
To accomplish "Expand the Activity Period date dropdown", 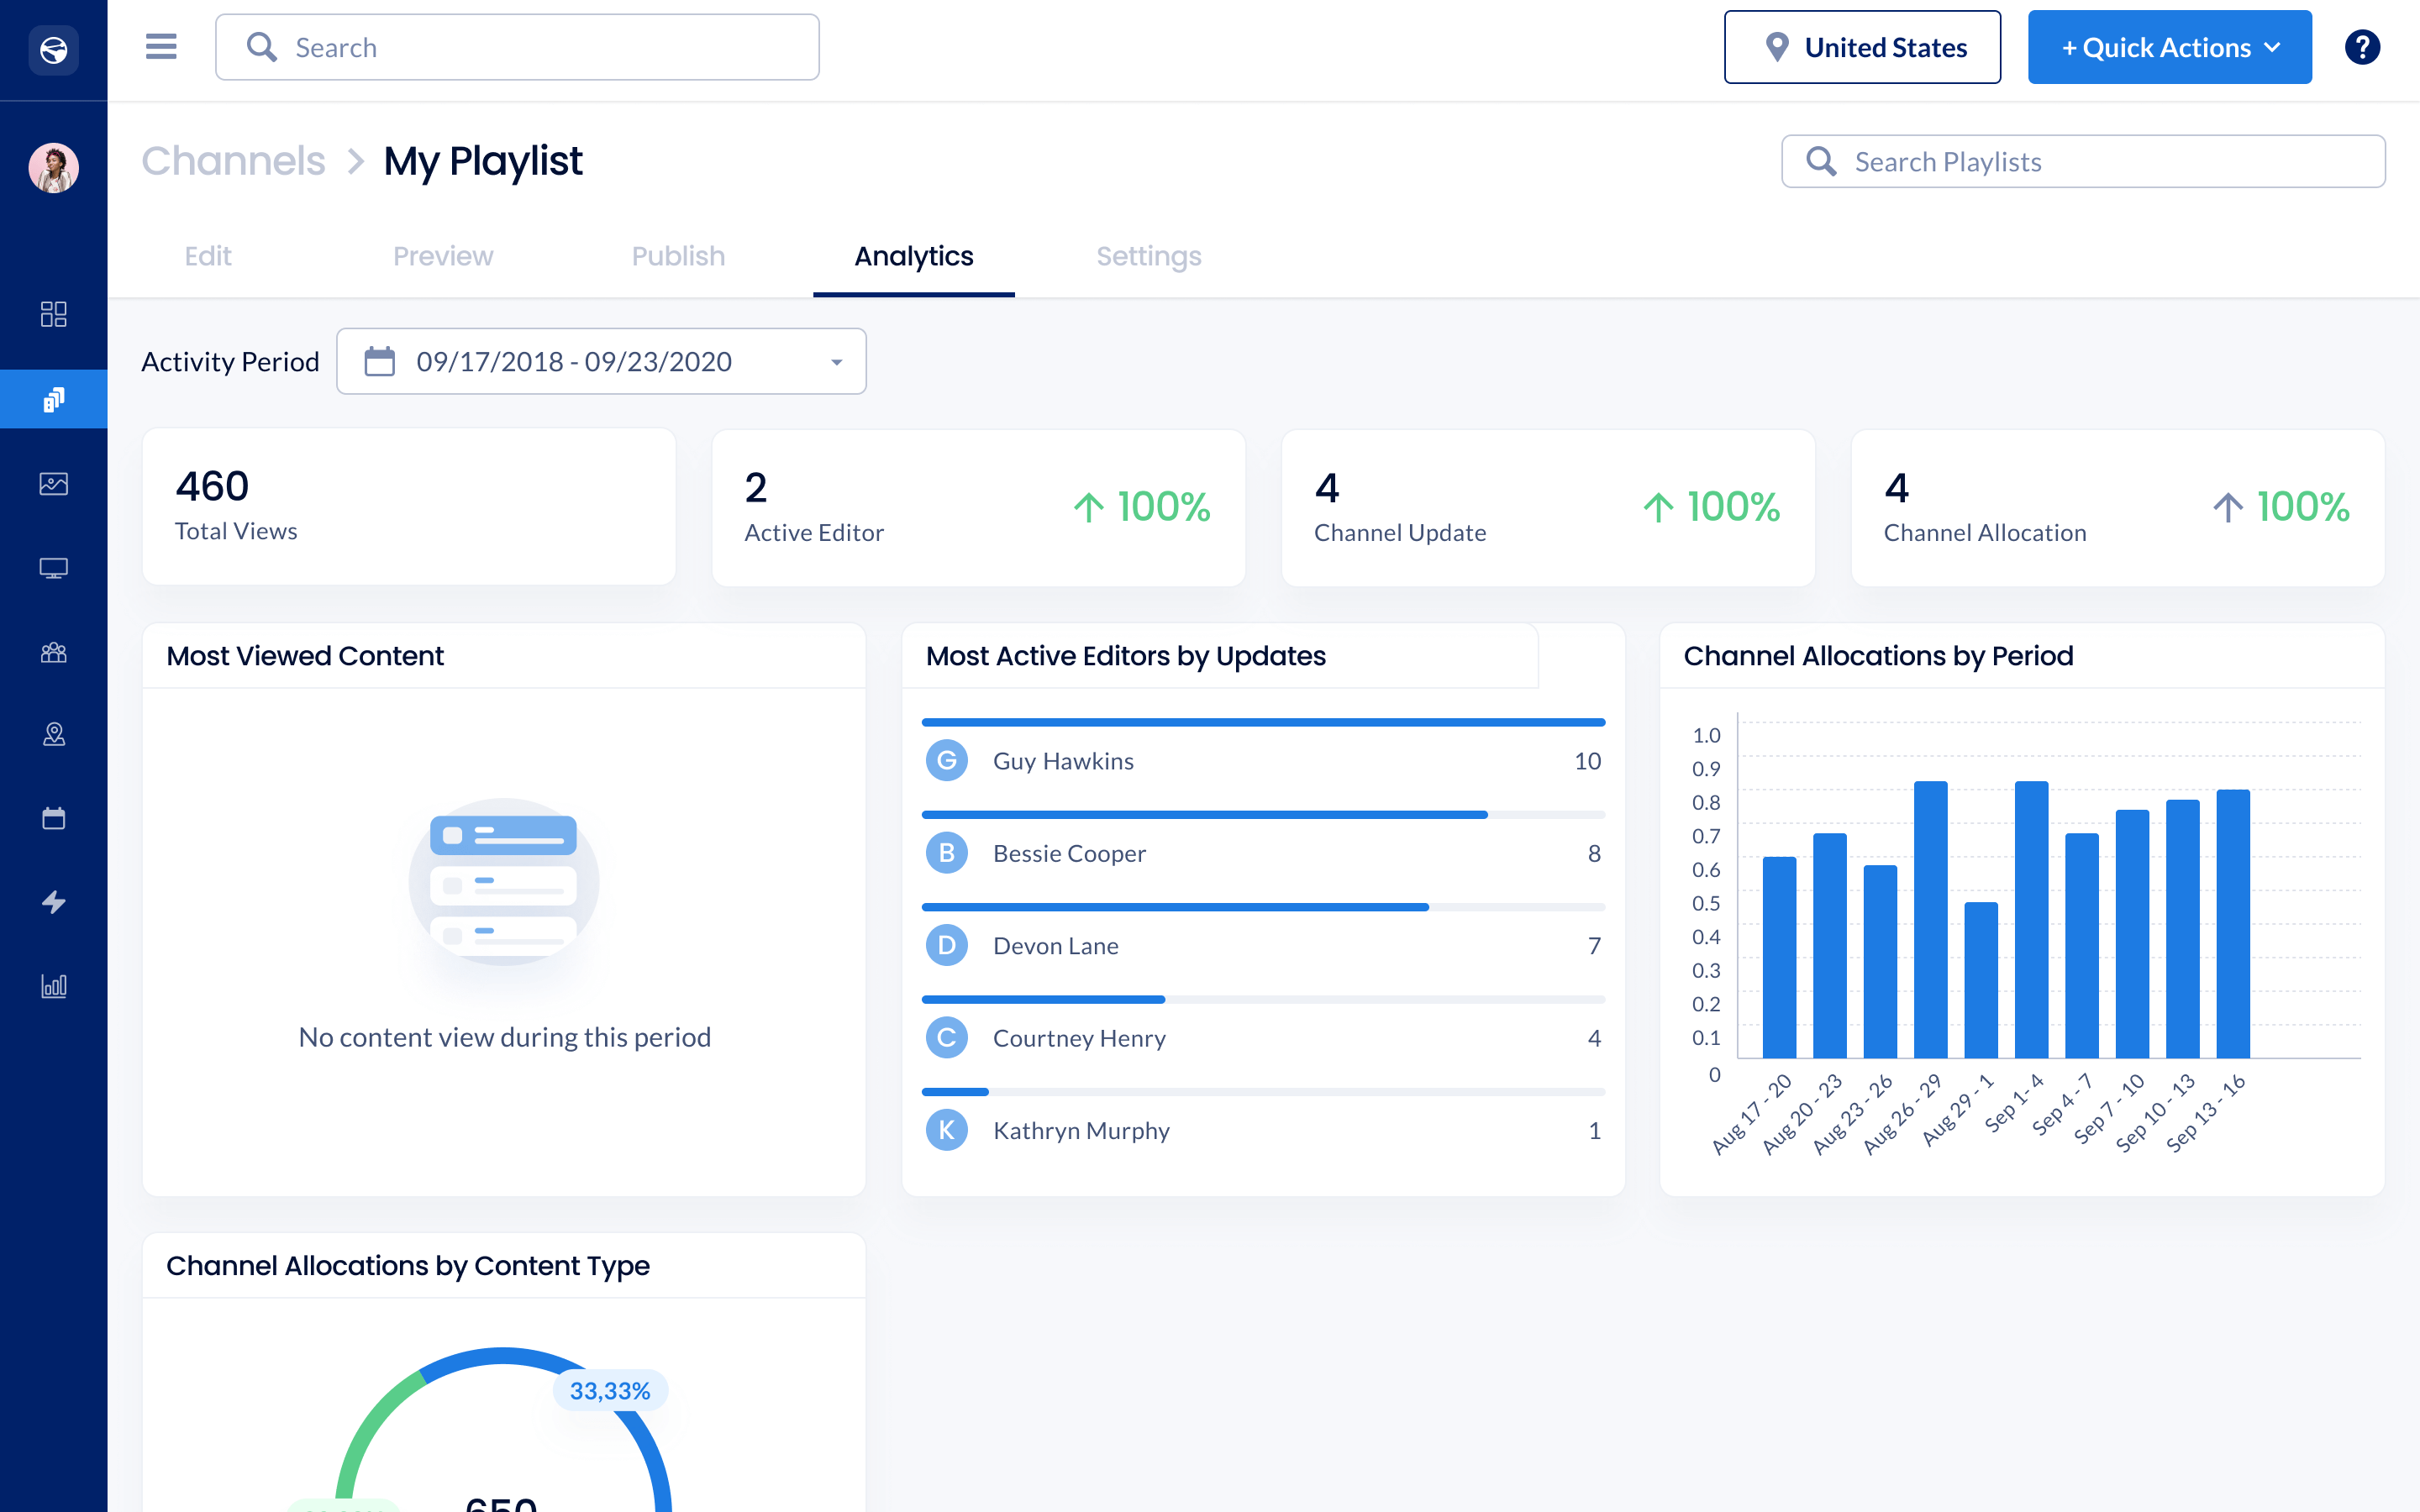I will [601, 361].
